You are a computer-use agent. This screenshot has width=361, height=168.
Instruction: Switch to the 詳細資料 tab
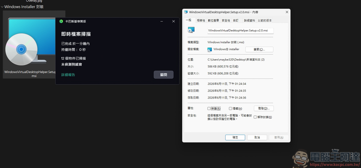coord(249,20)
